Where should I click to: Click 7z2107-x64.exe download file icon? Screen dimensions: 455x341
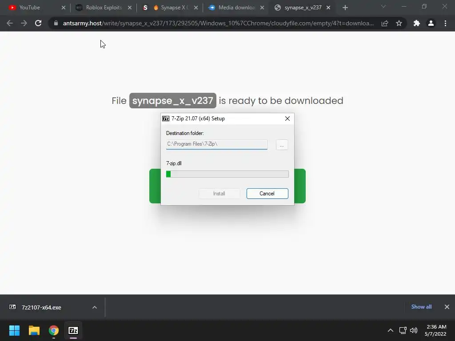12,307
